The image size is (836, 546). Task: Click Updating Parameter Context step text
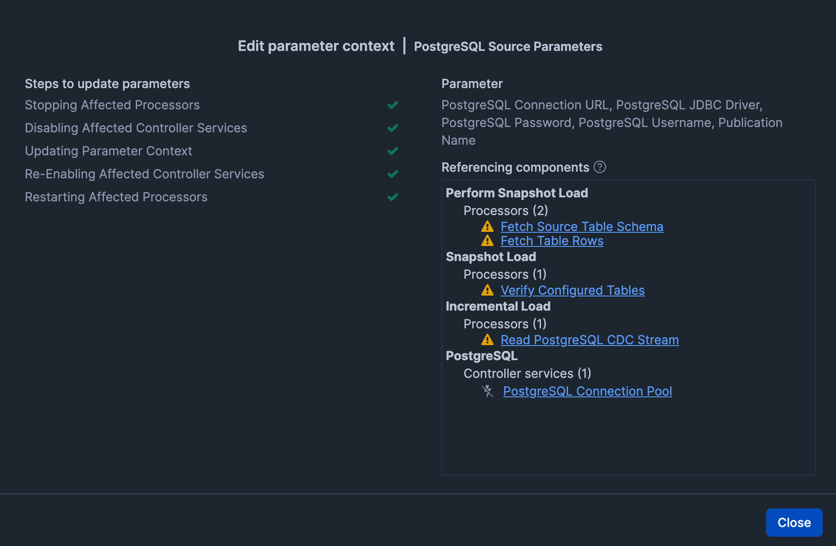[x=108, y=151]
